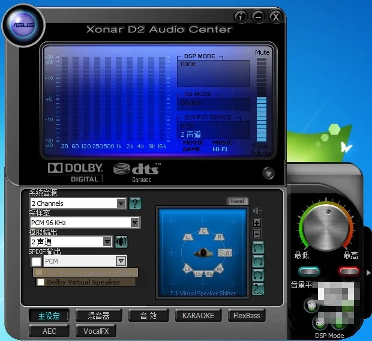
Task: Check the 7.1 Virtual Speaker checkbox
Action: [39, 273]
